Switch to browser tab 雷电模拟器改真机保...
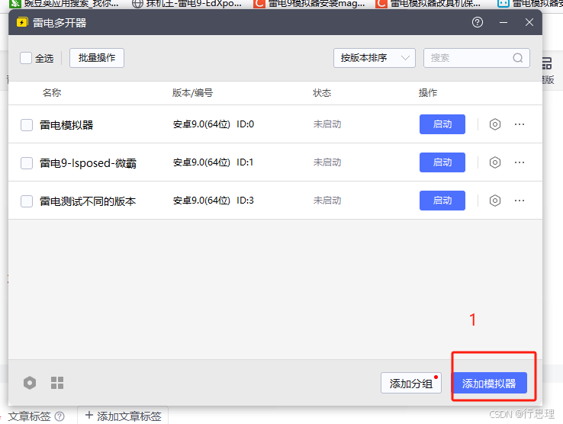 [x=429, y=4]
